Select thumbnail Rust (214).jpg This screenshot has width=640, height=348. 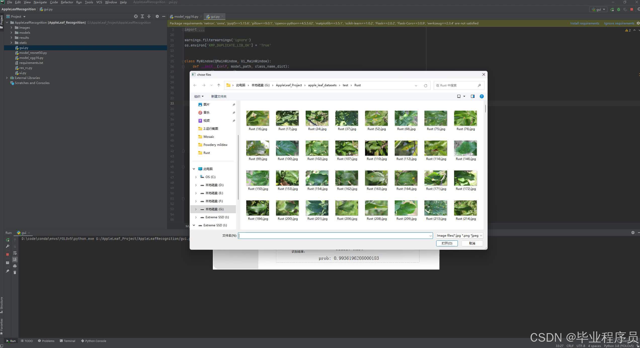click(x=466, y=210)
